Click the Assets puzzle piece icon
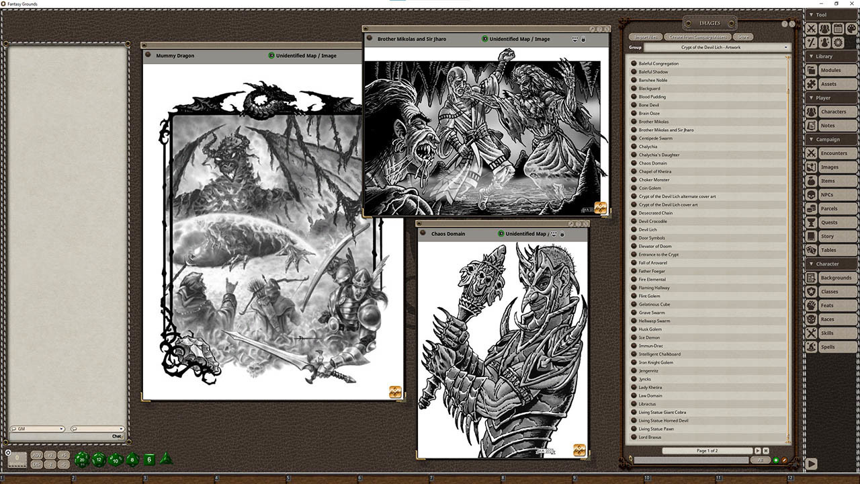 click(x=812, y=84)
